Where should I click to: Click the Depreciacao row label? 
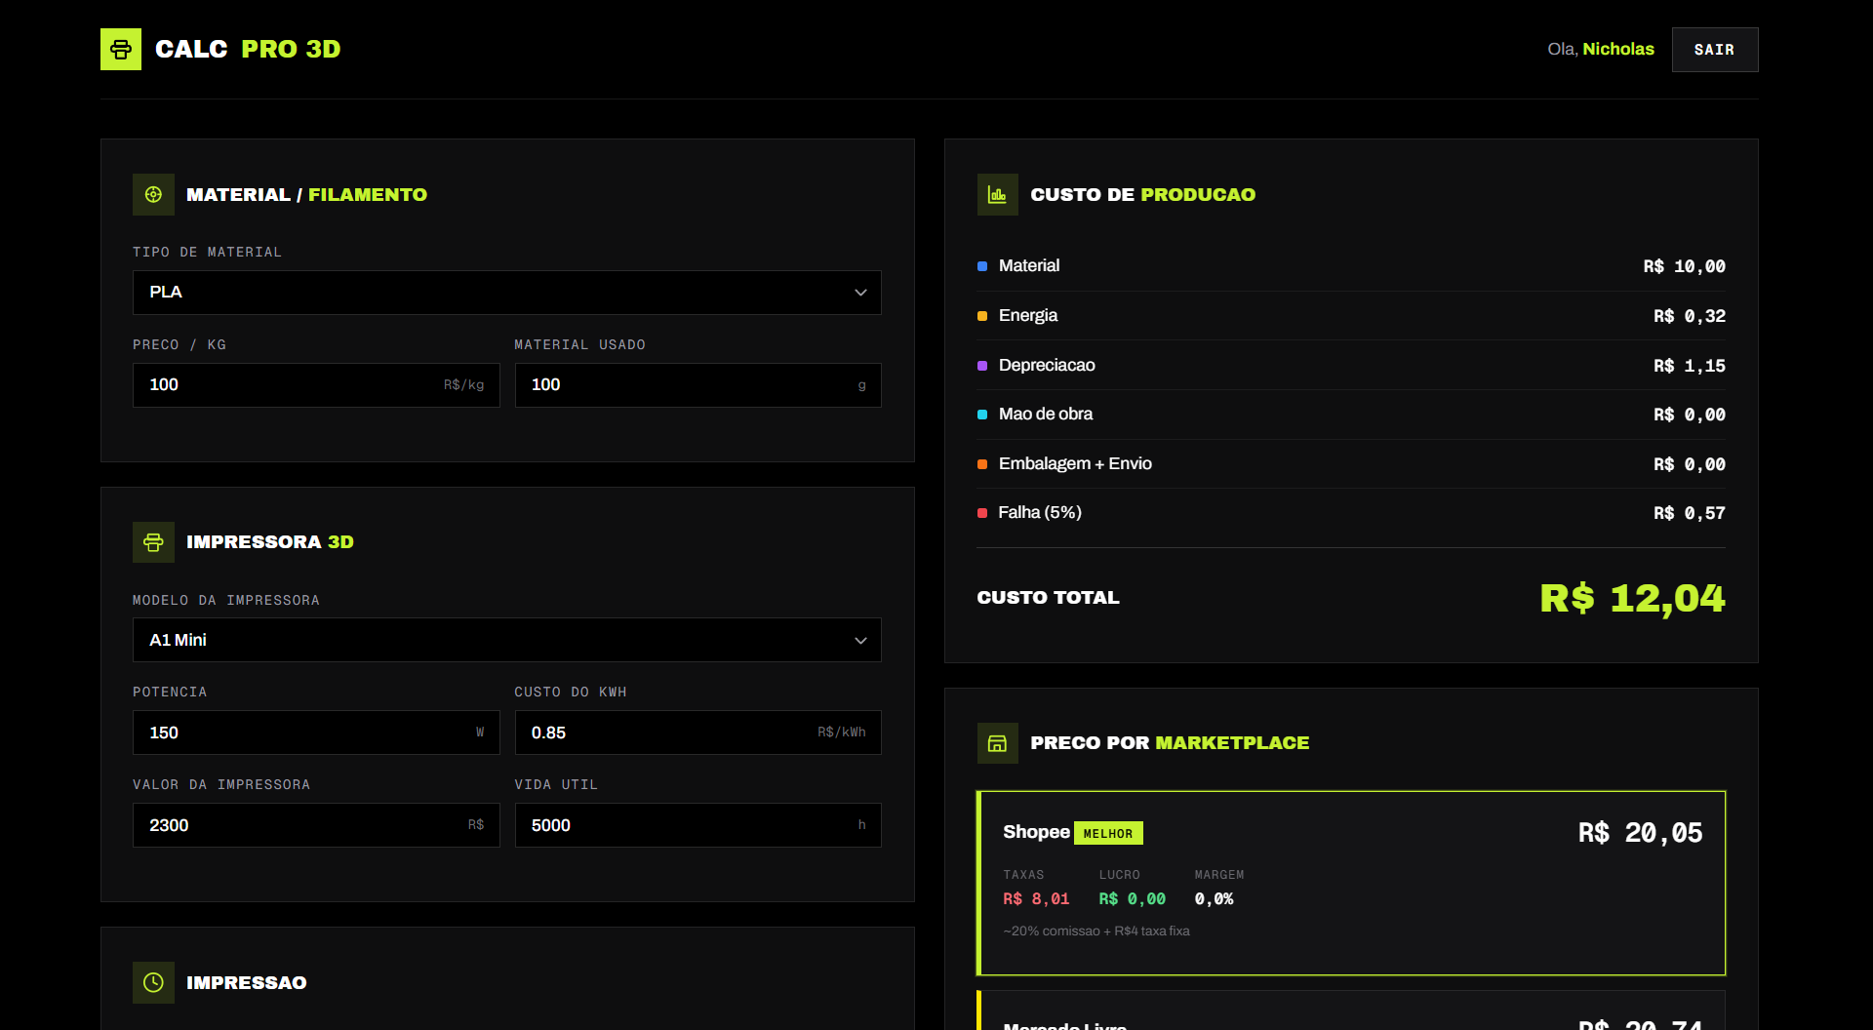pos(1047,366)
